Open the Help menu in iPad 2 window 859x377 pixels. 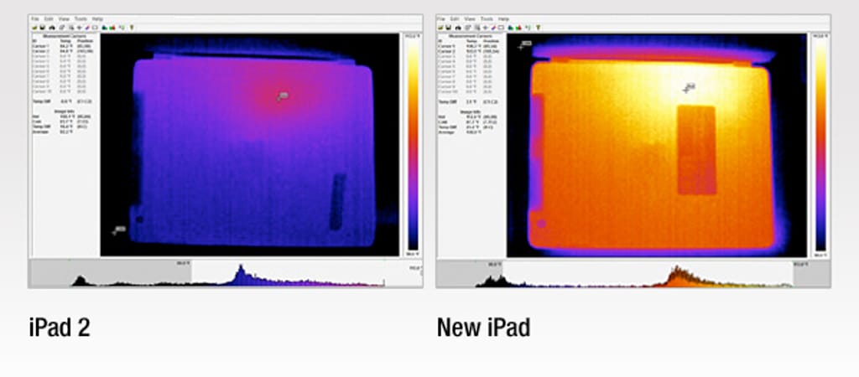coord(97,18)
